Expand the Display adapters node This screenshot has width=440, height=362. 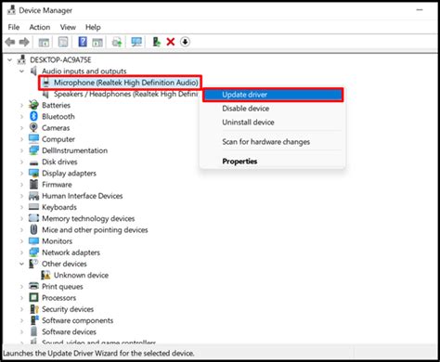coord(21,174)
